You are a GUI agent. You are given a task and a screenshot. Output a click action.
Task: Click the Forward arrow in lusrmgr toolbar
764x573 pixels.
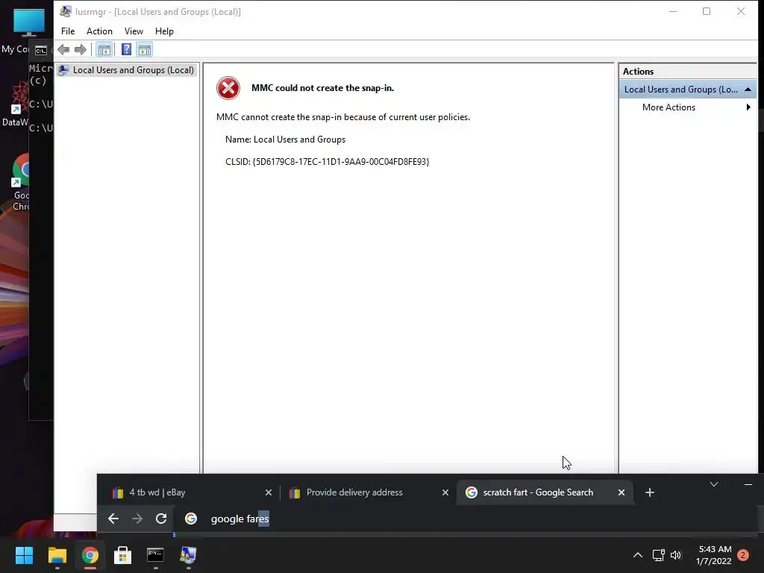click(81, 49)
